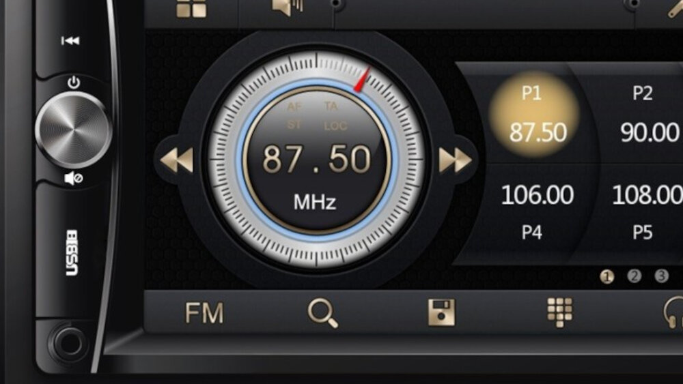Select preset P2 90.00
Screen dimensions: 683x384
(648, 114)
